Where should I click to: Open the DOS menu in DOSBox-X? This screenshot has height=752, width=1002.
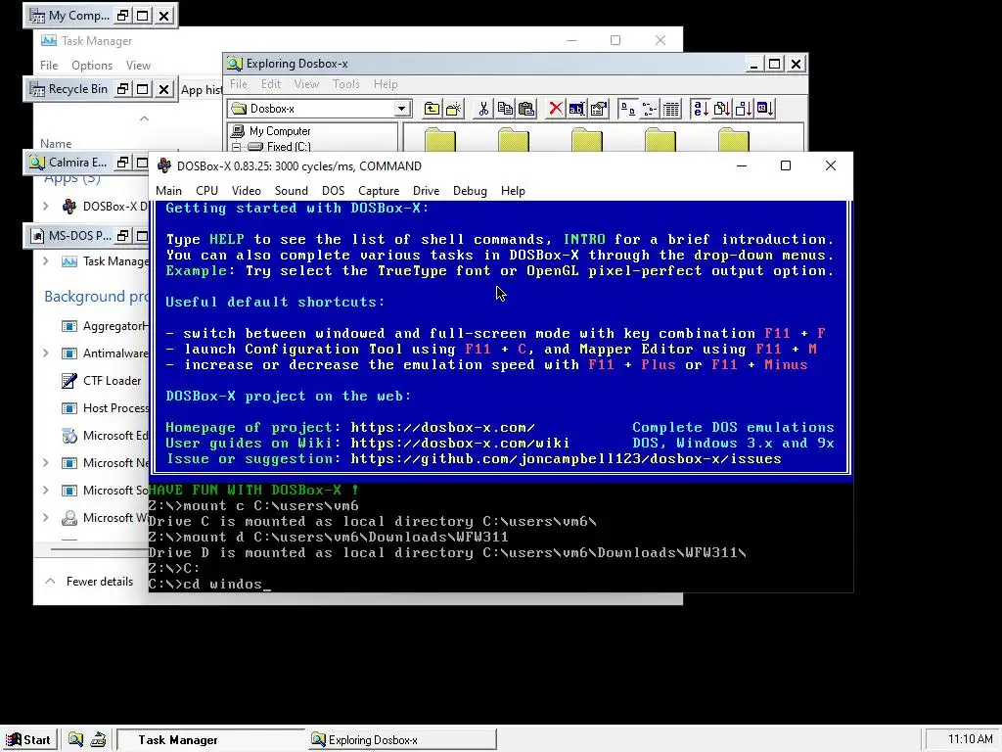tap(333, 191)
